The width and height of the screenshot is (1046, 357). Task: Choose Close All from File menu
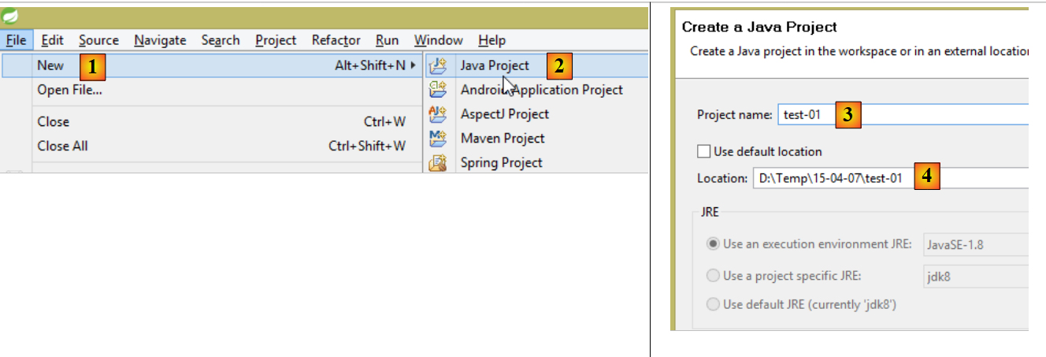63,146
